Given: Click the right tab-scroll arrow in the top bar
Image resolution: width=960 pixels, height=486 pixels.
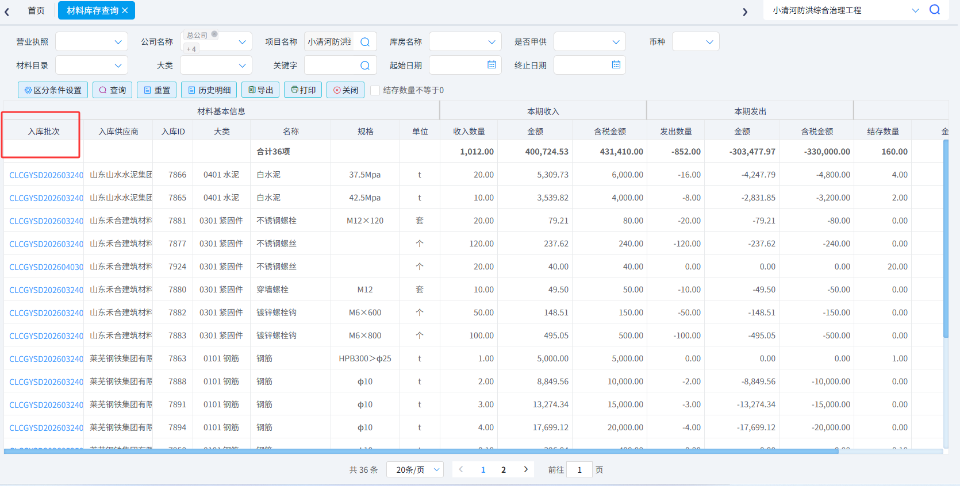Looking at the screenshot, I should pyautogui.click(x=745, y=11).
